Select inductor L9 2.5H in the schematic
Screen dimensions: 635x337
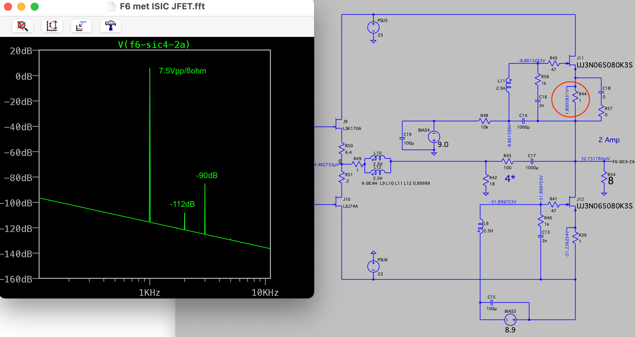(480, 226)
